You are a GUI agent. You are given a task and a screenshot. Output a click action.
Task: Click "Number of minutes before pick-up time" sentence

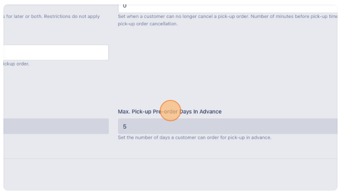pos(294,16)
